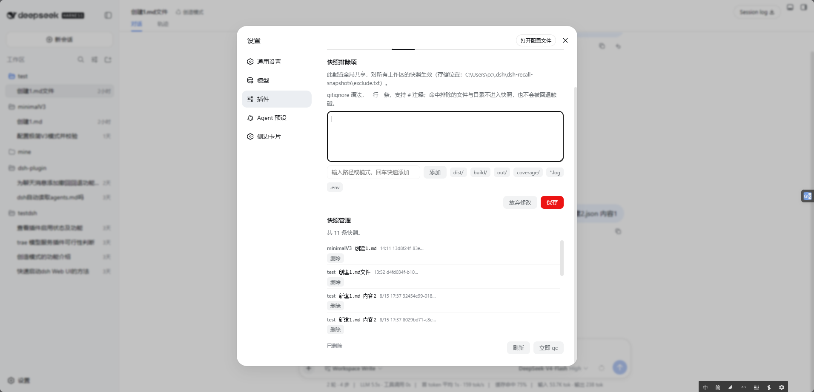The width and height of the screenshot is (814, 392).
Task: Add the dist/ preset chip
Action: 458,173
